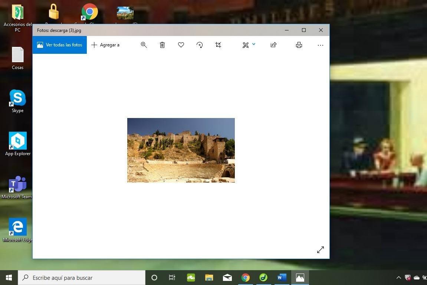Open Task View in the taskbar

[172, 278]
